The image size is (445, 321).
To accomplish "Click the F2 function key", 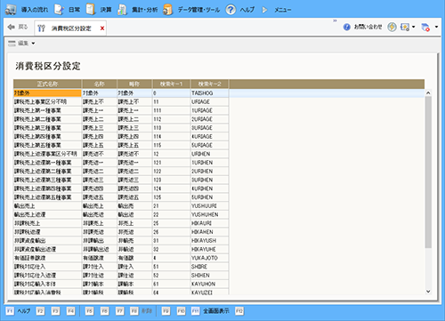I will point(40,311).
